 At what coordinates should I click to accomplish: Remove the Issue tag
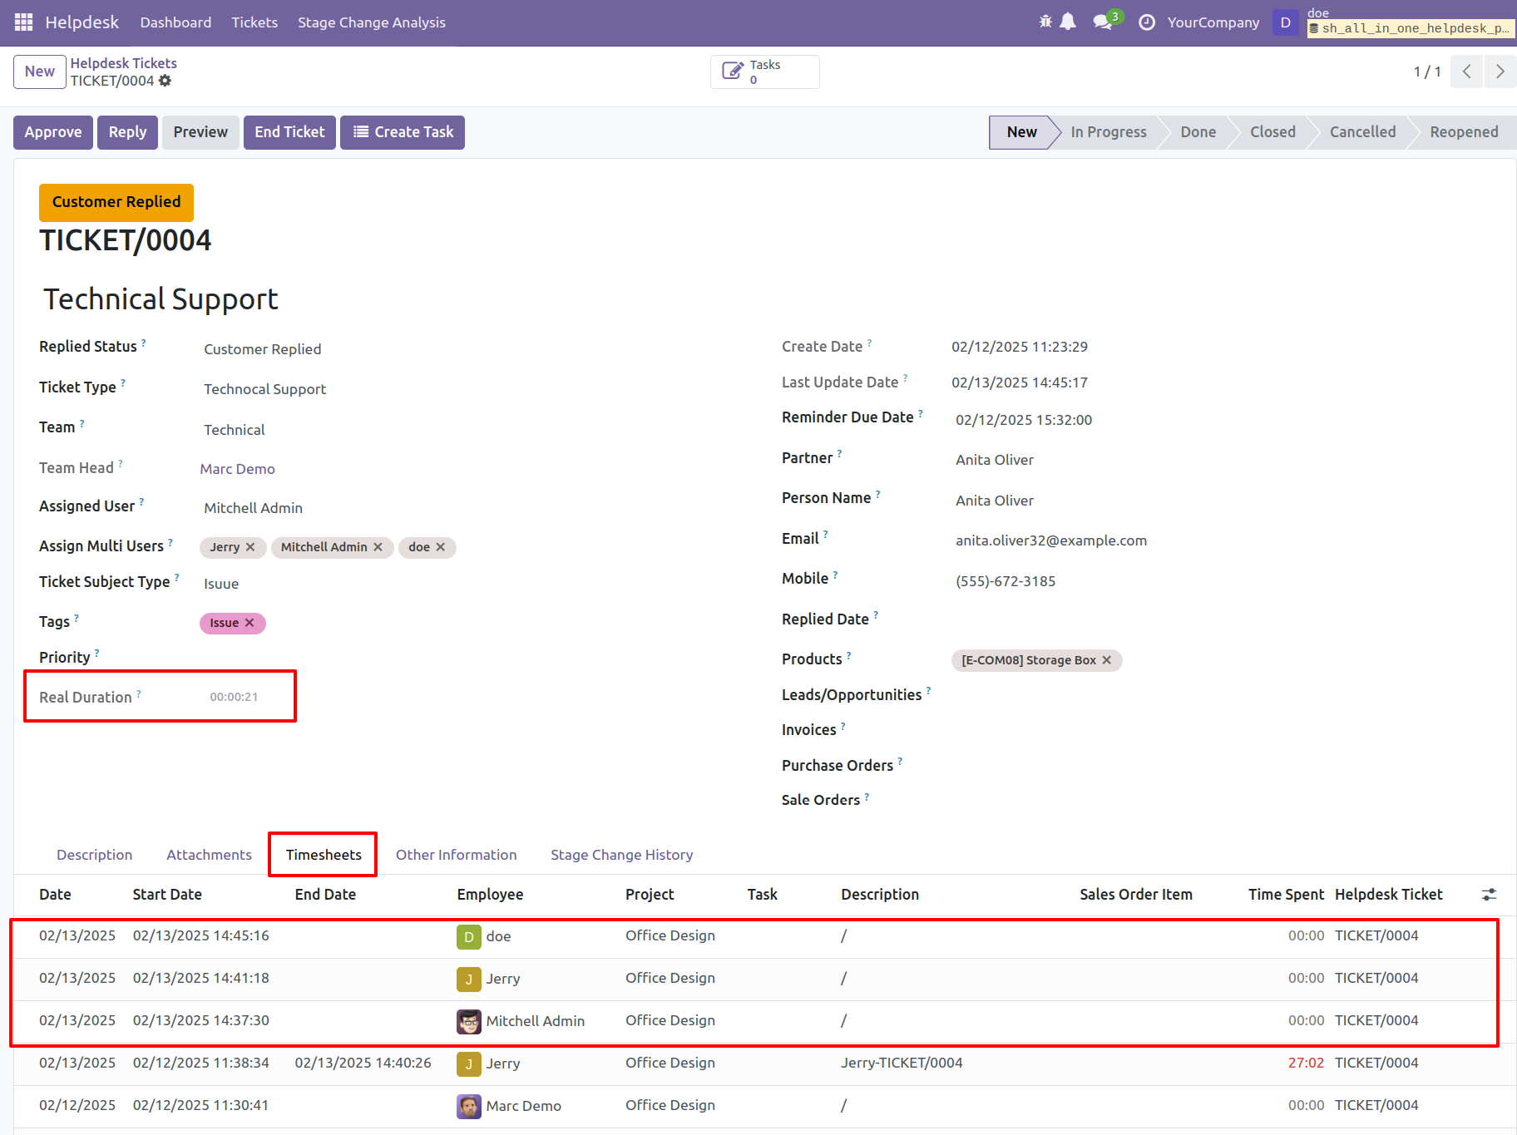point(250,623)
